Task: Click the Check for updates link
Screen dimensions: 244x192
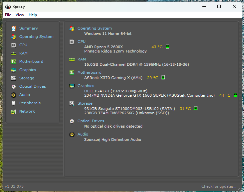Action: 219,186
